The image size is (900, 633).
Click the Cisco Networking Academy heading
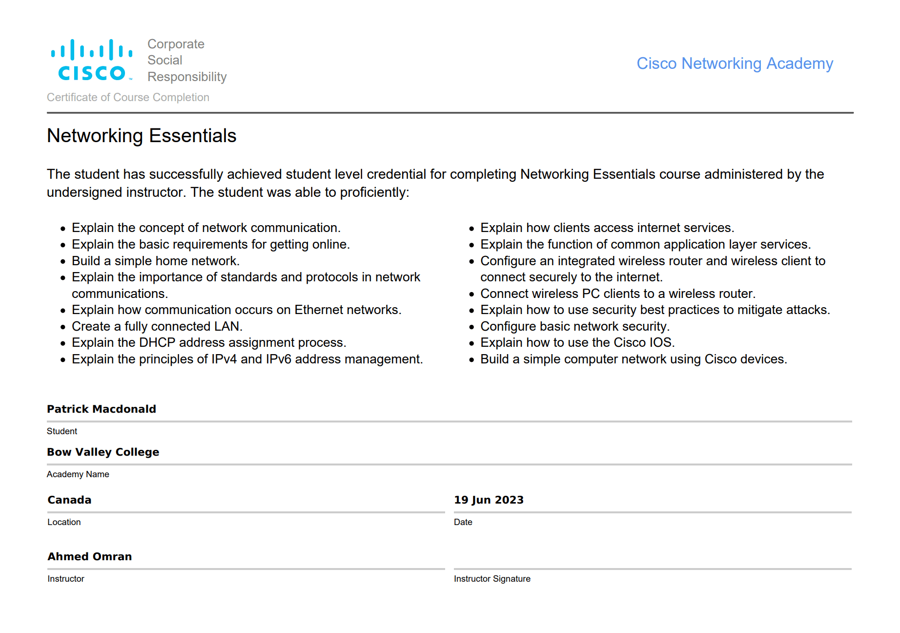pos(735,63)
